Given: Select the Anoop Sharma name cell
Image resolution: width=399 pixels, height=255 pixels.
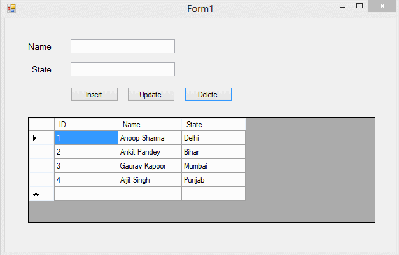Looking at the screenshot, I should click(150, 138).
